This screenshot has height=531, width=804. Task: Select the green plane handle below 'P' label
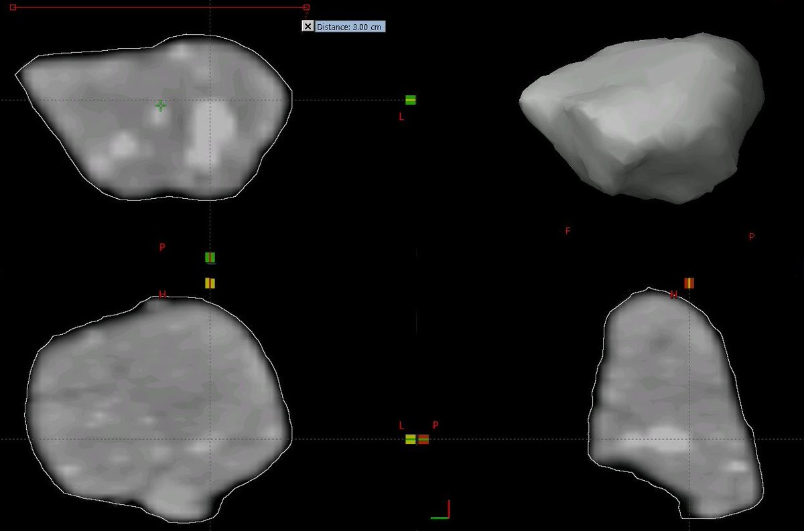coord(210,257)
